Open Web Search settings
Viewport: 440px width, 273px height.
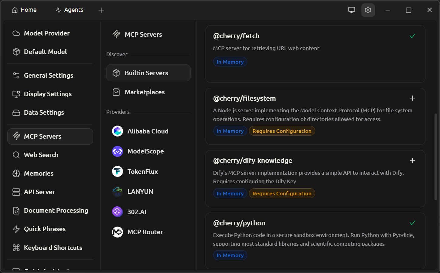(x=41, y=155)
